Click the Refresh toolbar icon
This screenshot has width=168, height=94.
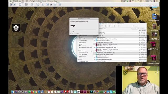pos(48,4)
